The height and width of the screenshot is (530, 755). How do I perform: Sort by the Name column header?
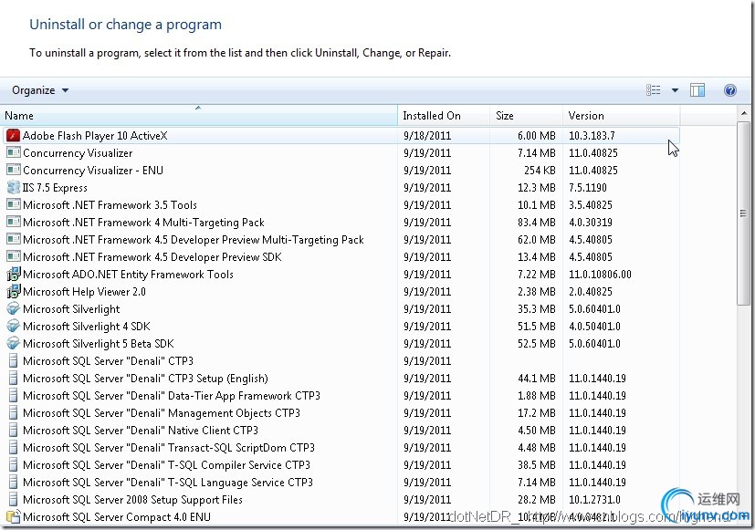tap(199, 116)
